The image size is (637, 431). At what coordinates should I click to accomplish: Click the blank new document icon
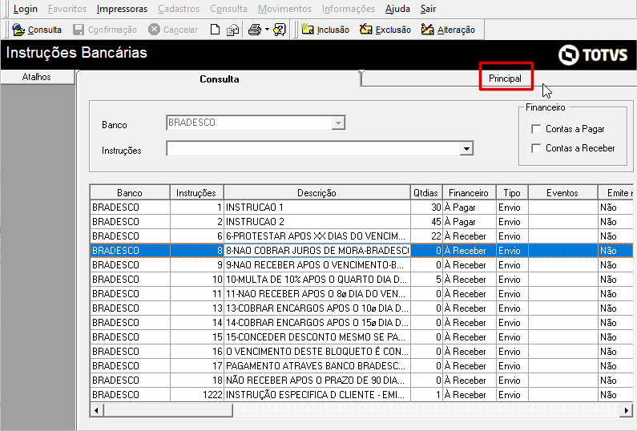(x=215, y=30)
